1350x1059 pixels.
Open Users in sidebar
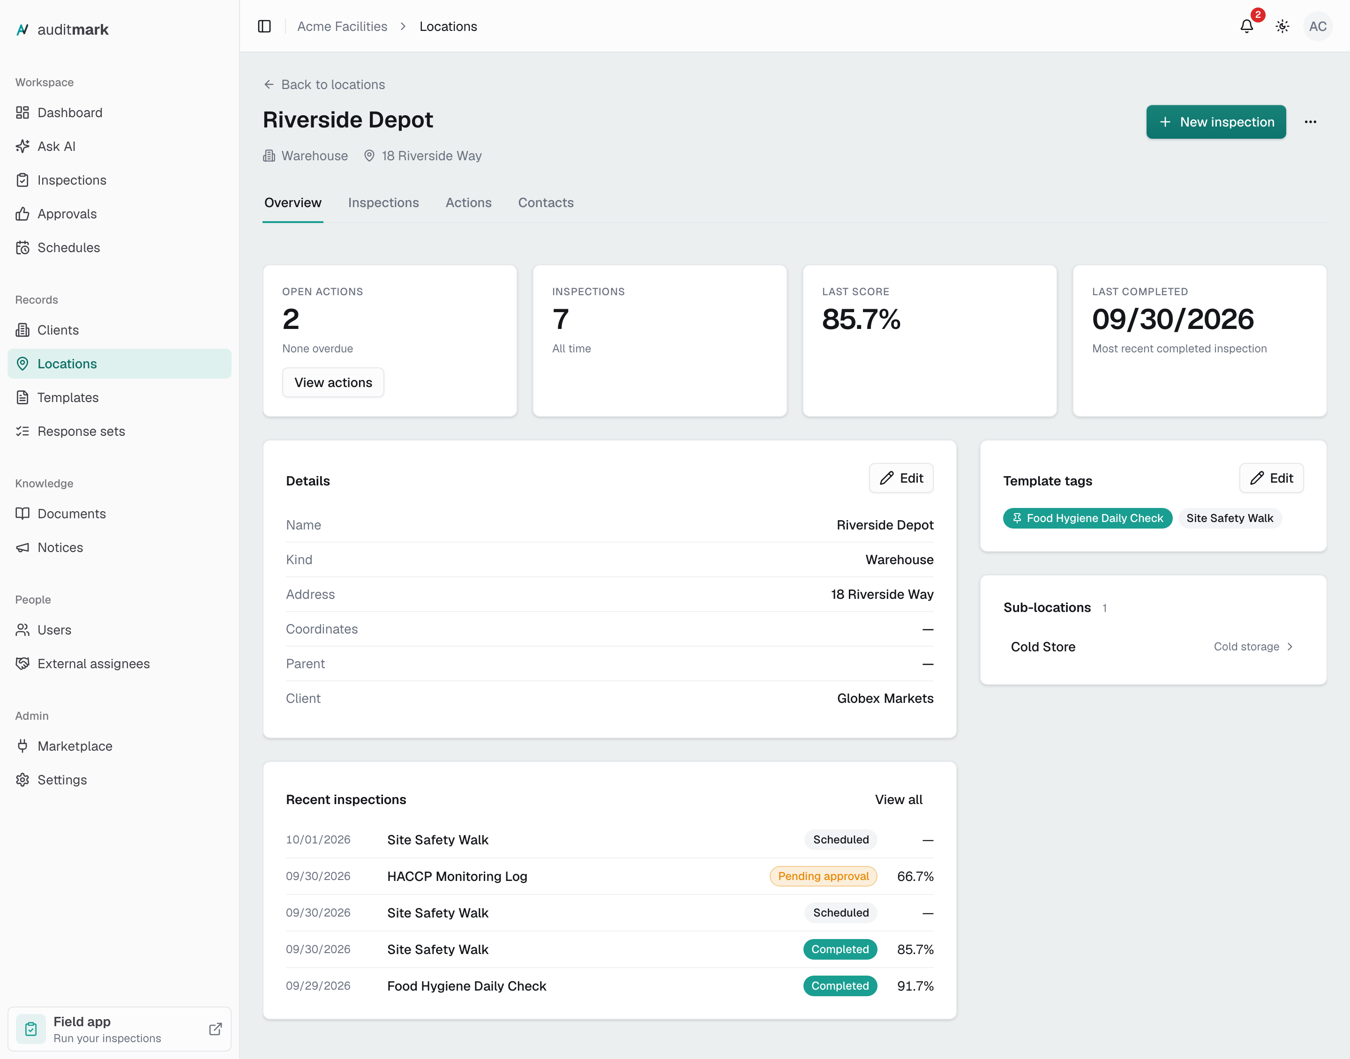(119, 629)
